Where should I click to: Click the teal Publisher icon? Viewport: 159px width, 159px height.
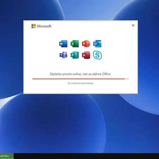(x=75, y=55)
